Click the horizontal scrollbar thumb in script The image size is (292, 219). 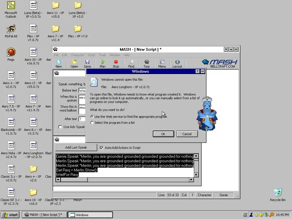coord(74,180)
